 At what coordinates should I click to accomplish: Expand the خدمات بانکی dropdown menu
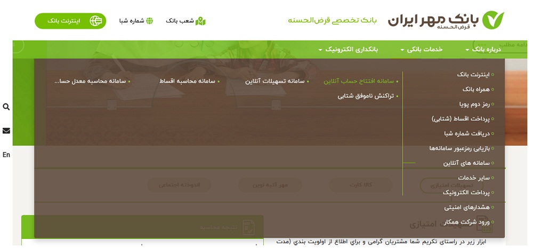pyautogui.click(x=422, y=49)
